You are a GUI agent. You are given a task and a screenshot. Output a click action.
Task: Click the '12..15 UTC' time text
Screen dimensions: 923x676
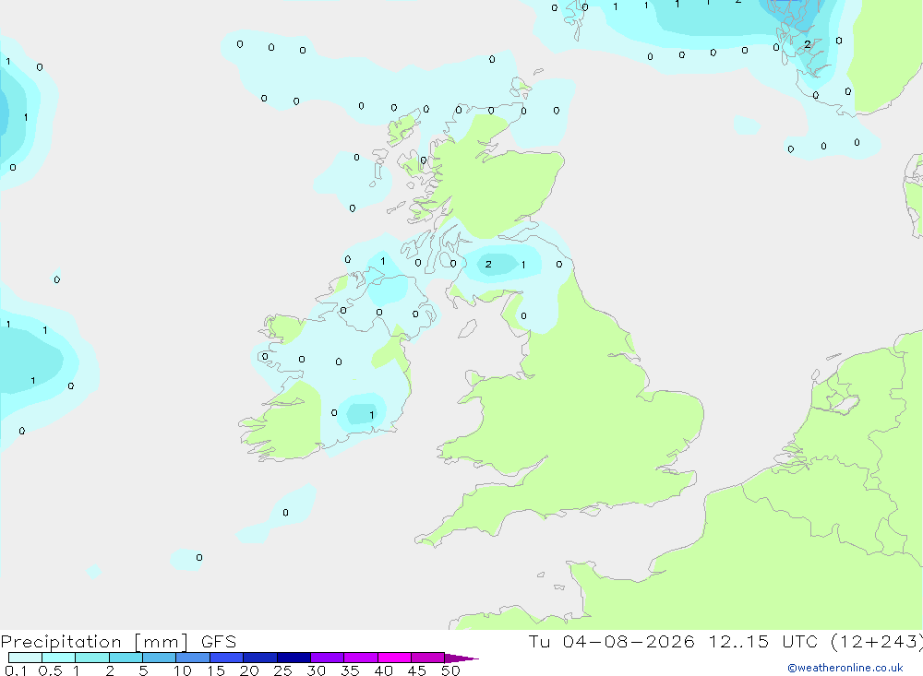coord(763,642)
